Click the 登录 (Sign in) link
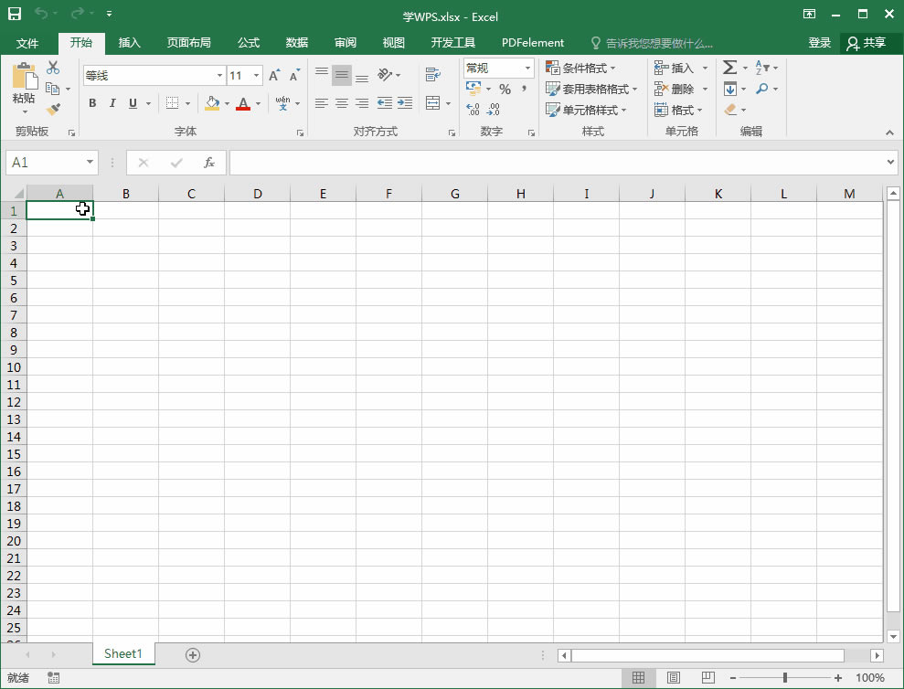Viewport: 904px width, 689px height. point(820,42)
